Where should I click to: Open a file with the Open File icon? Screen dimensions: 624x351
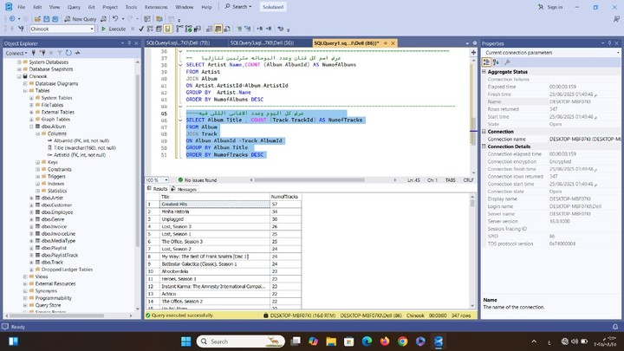[x=37, y=19]
